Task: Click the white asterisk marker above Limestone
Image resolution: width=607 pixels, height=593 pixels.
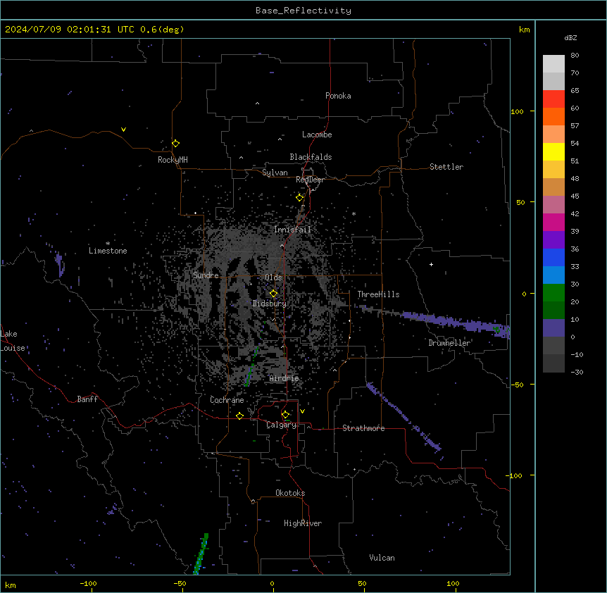Action: (108, 244)
